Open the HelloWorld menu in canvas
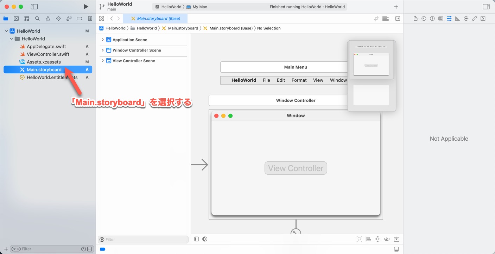495x254 pixels. coord(244,80)
